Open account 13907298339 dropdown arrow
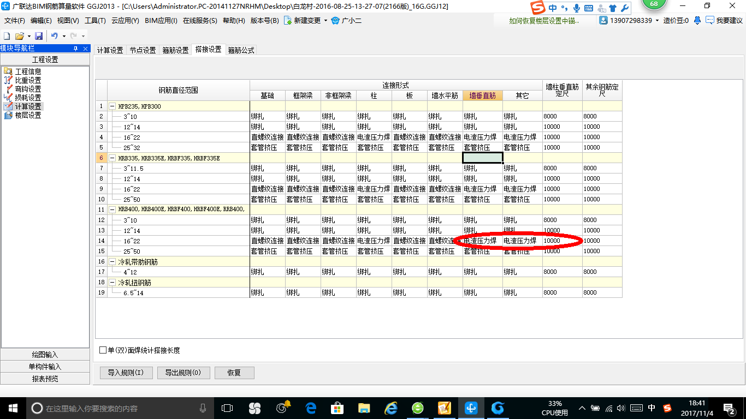 [x=658, y=21]
